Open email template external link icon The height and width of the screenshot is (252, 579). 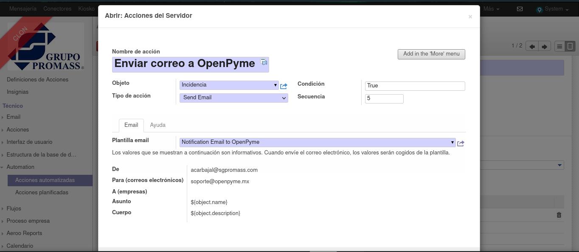tap(461, 143)
